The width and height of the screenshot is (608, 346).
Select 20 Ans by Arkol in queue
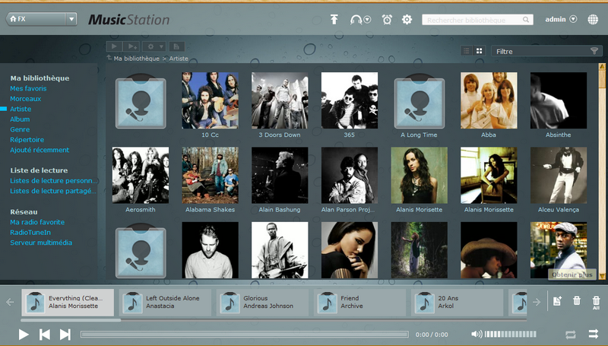point(458,302)
